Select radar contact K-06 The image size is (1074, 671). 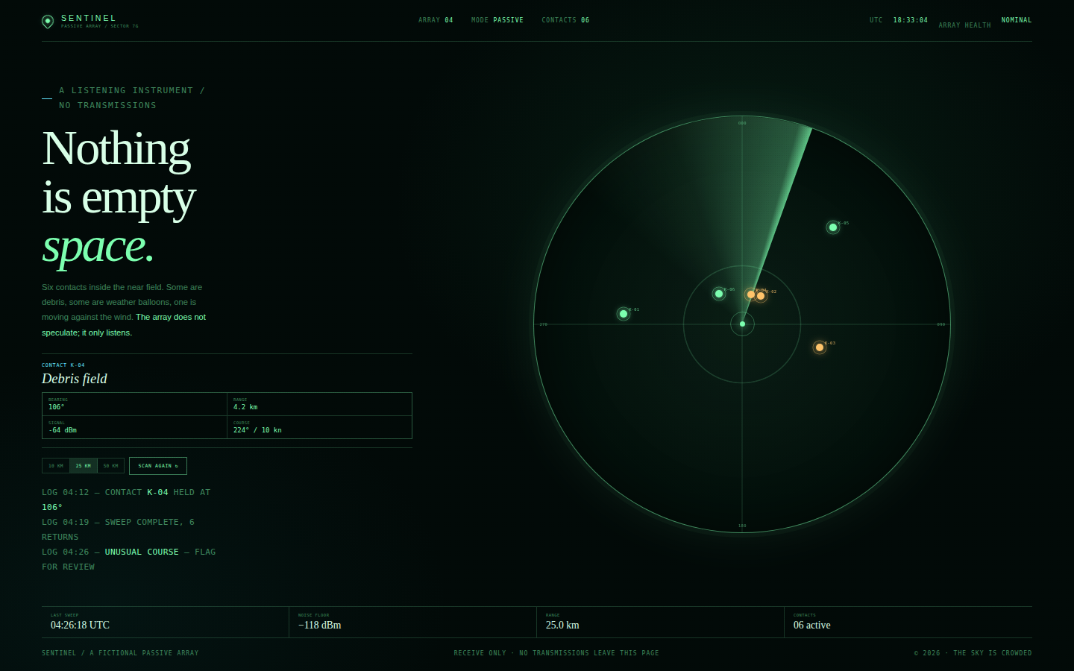[x=719, y=294]
